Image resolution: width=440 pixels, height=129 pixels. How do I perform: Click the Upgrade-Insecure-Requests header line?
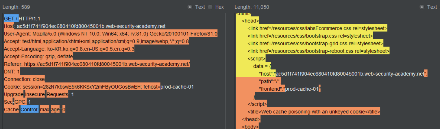click(x=39, y=94)
